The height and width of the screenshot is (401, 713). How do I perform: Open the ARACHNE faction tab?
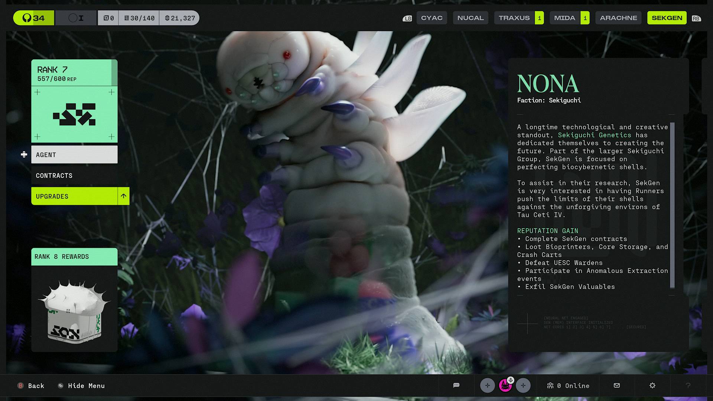(x=618, y=18)
